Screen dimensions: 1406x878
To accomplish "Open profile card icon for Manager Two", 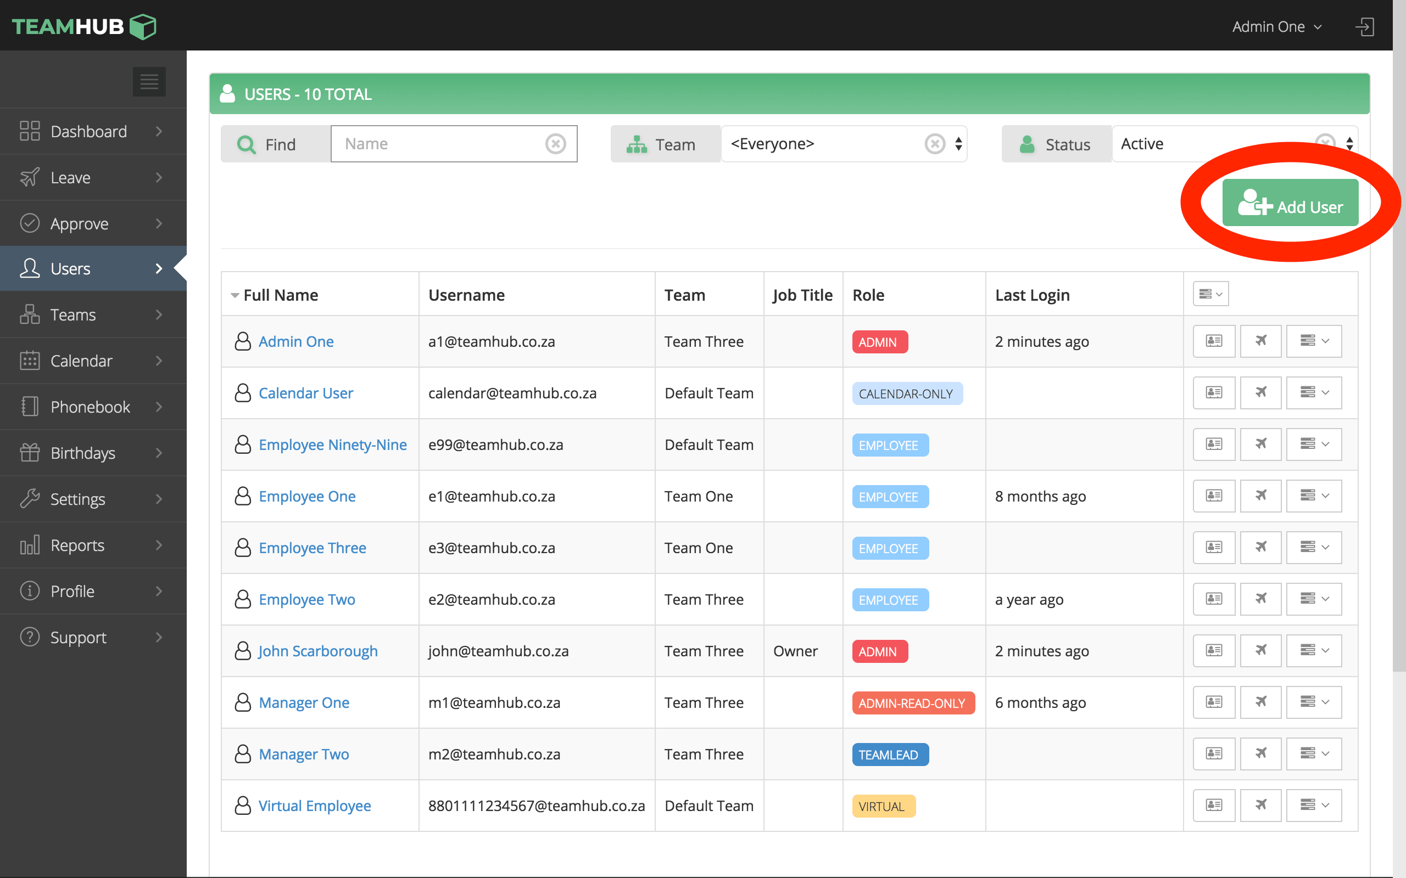I will 1213,754.
